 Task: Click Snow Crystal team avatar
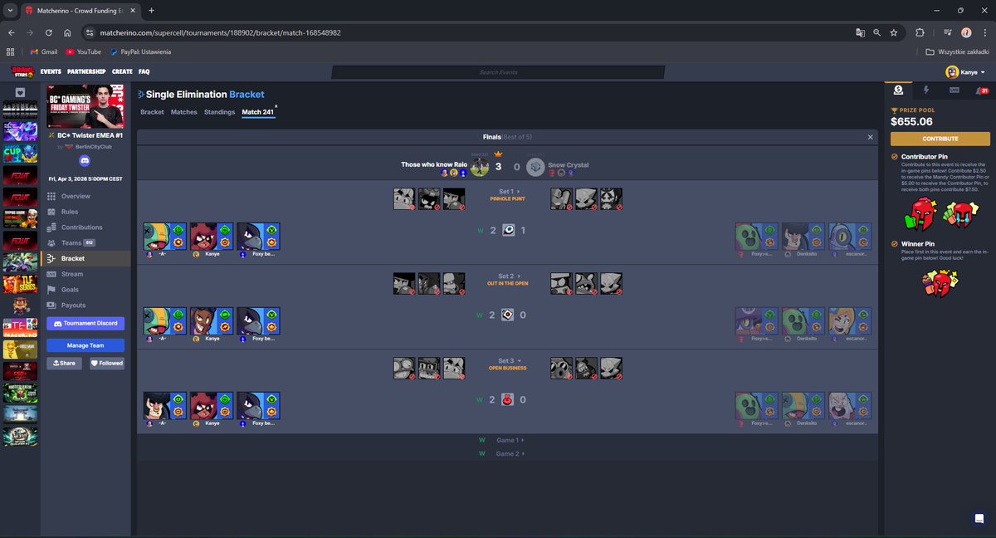coord(535,167)
